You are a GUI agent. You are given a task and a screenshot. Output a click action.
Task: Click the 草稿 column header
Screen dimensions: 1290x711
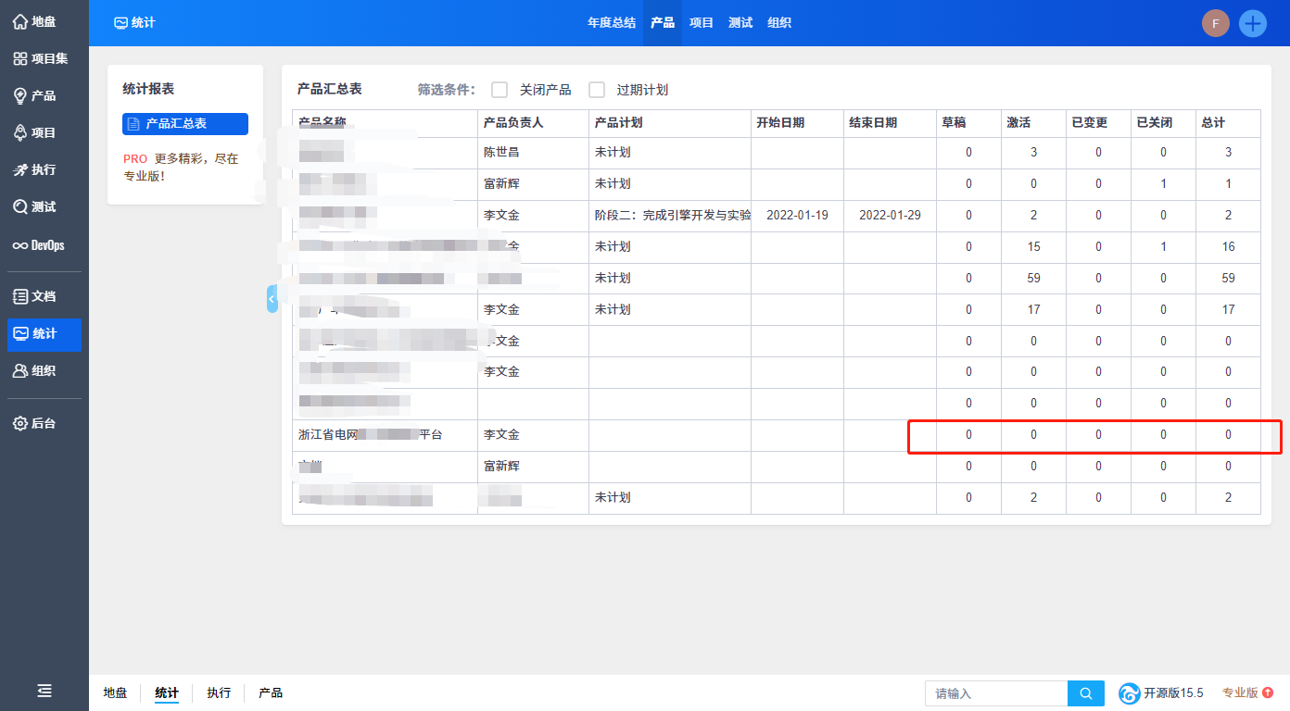pos(968,123)
